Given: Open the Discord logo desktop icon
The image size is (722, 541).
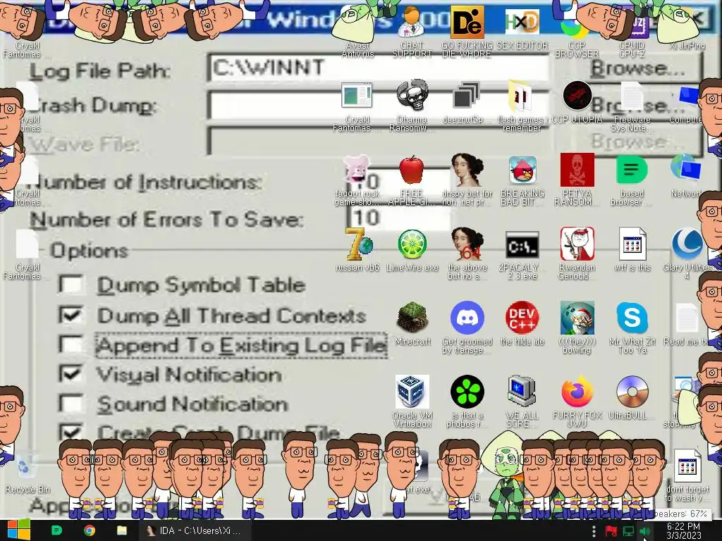Looking at the screenshot, I should (467, 318).
